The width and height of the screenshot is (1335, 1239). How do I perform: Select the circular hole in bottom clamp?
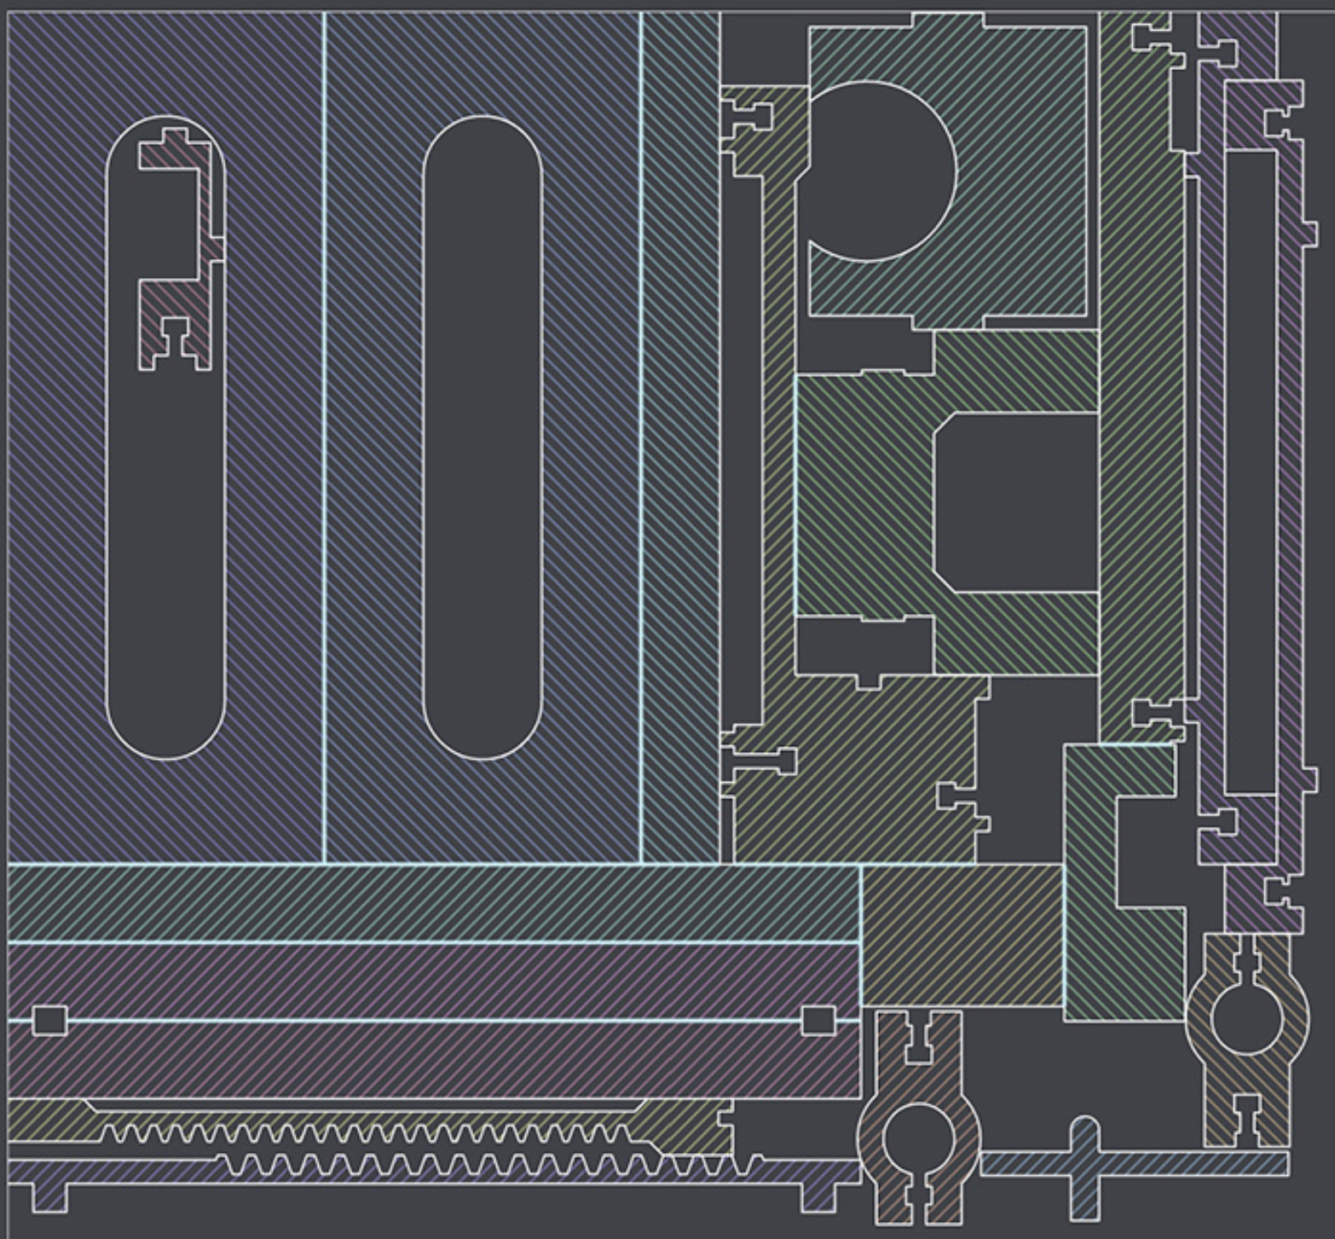[918, 1141]
